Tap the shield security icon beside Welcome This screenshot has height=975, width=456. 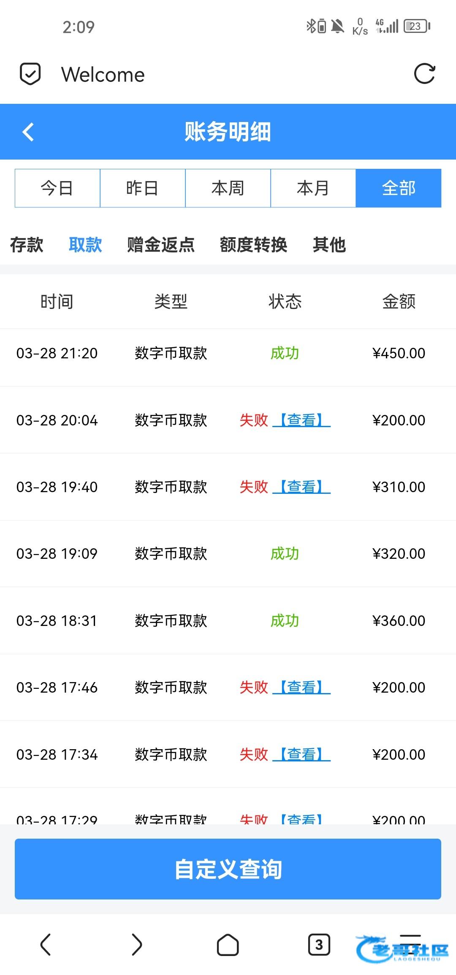30,74
